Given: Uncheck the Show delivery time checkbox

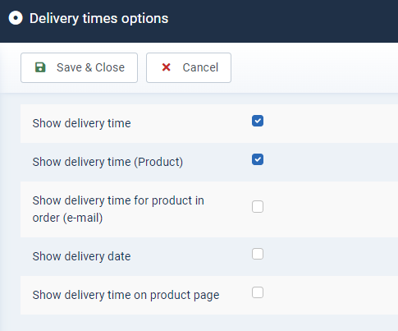Looking at the screenshot, I should pos(258,121).
